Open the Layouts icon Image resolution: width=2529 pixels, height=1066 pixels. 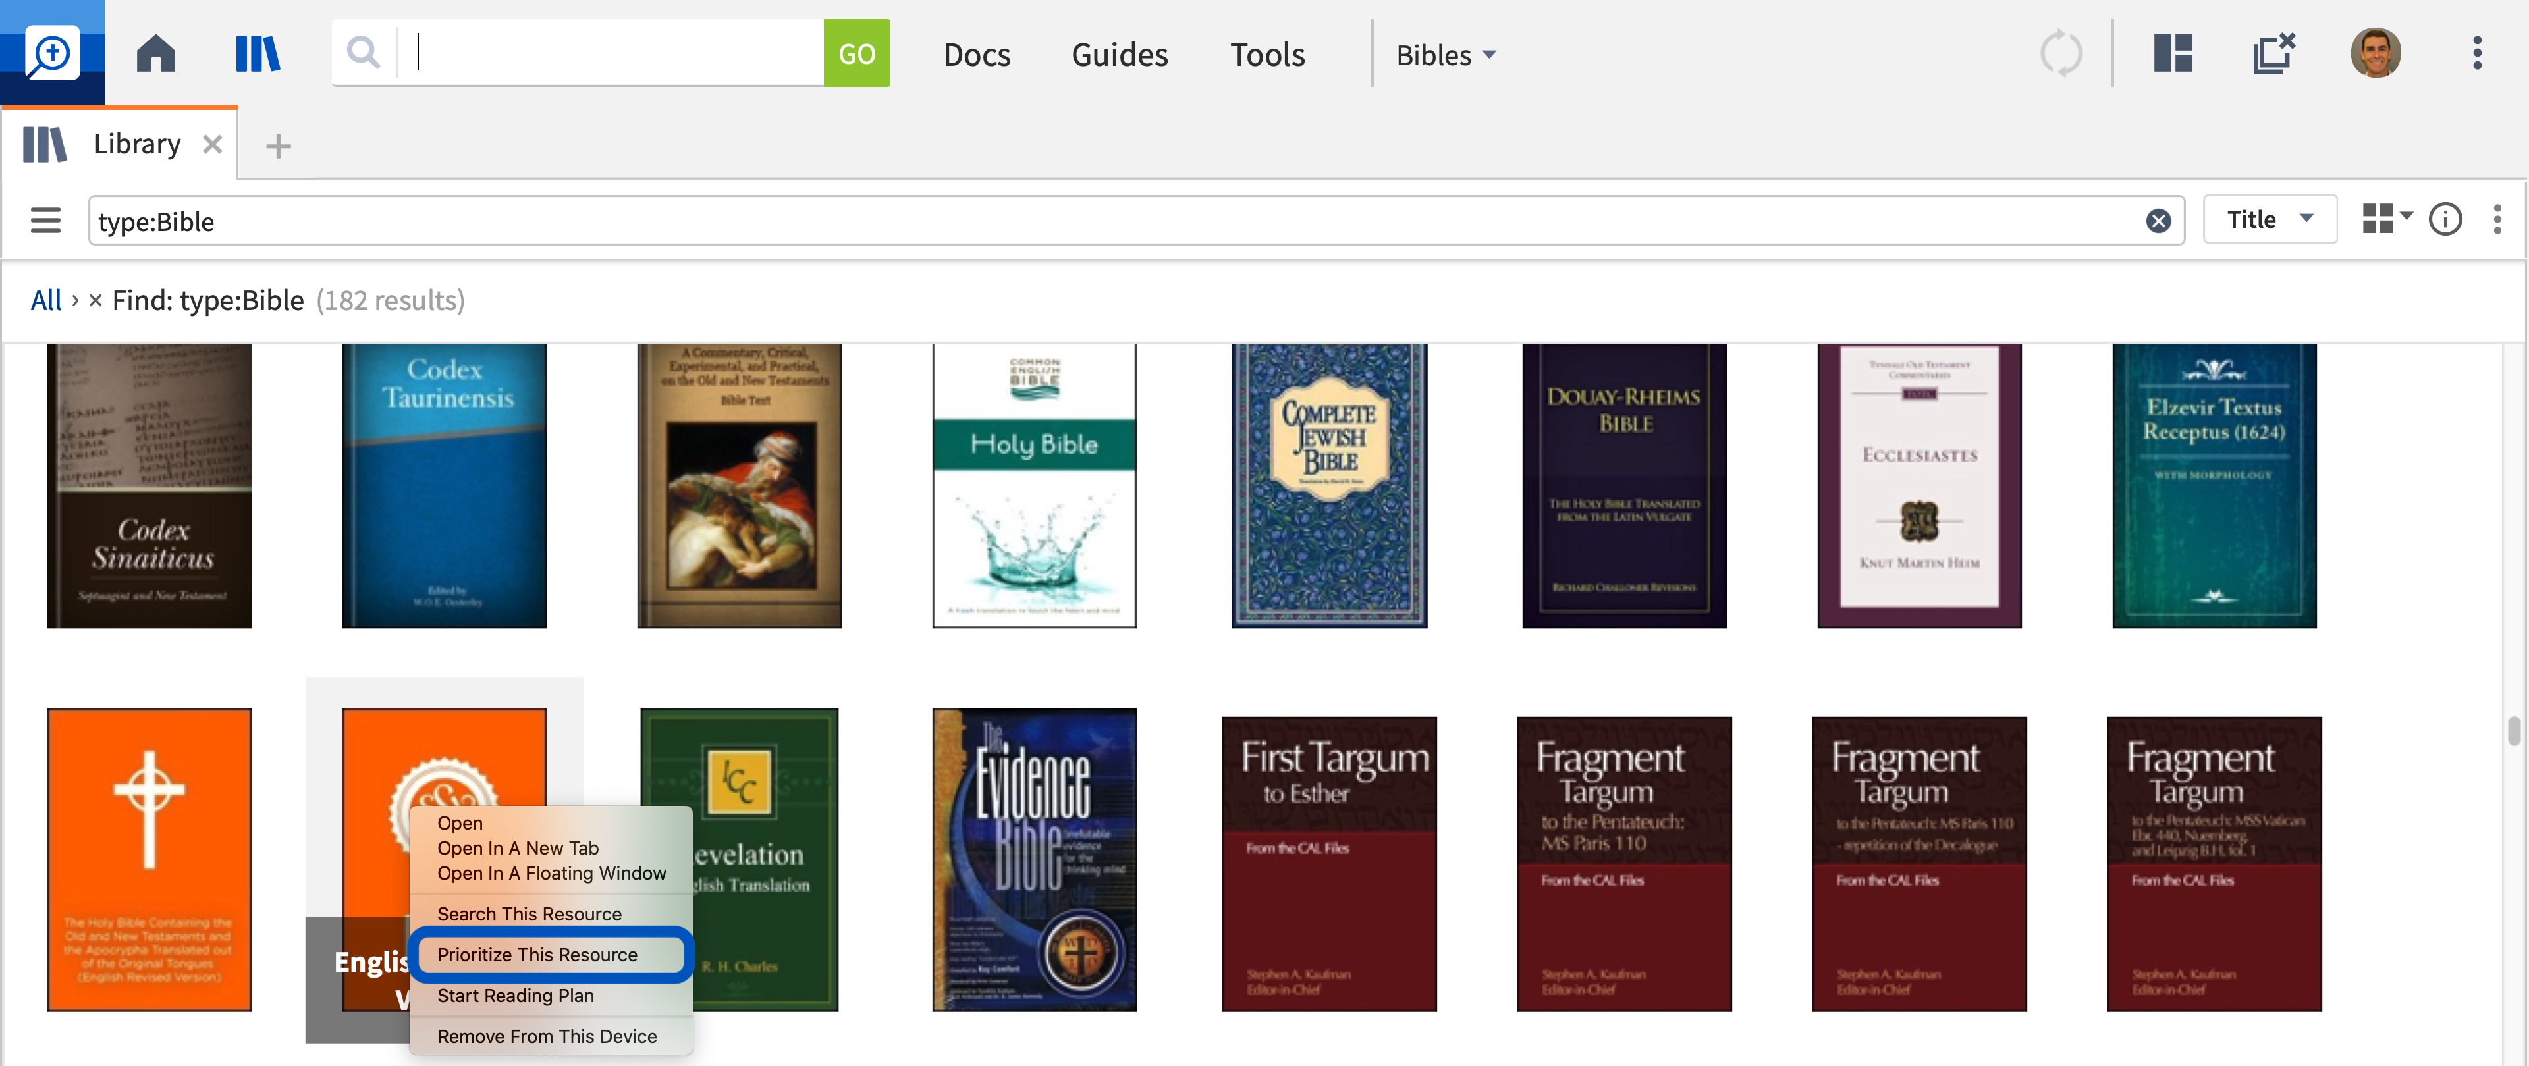pos(2171,53)
